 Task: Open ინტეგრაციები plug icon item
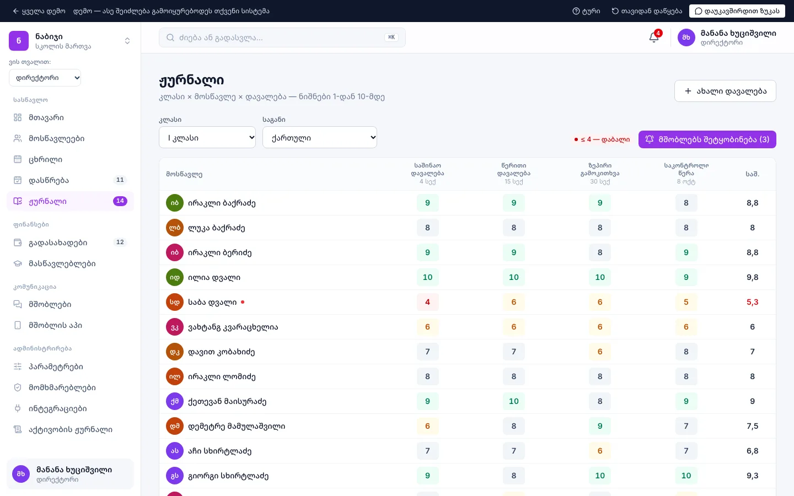click(70, 408)
